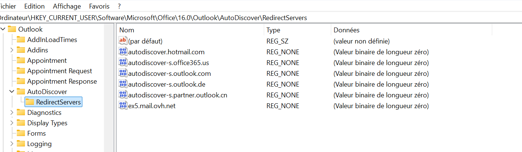Click the binary icon of autodiscover-s.partner.outlook.cn

(x=123, y=95)
